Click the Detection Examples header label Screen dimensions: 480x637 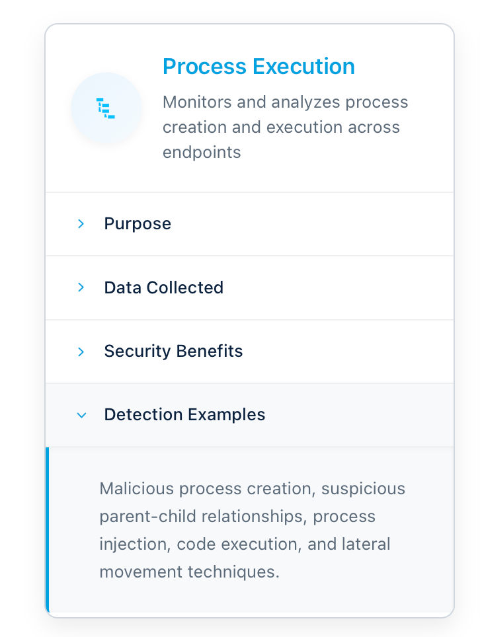click(184, 415)
